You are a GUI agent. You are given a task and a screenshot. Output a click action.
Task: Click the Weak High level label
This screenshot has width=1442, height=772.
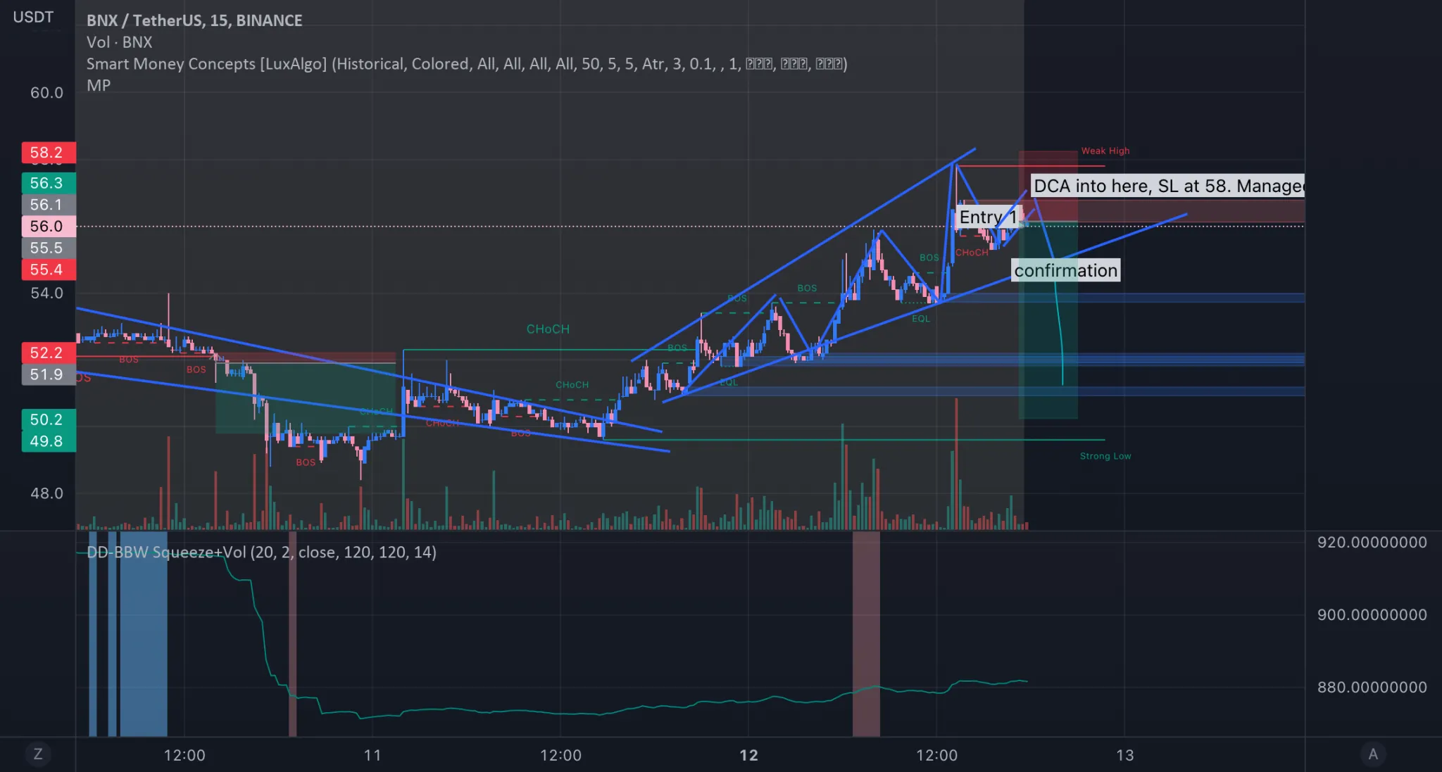tap(1105, 151)
